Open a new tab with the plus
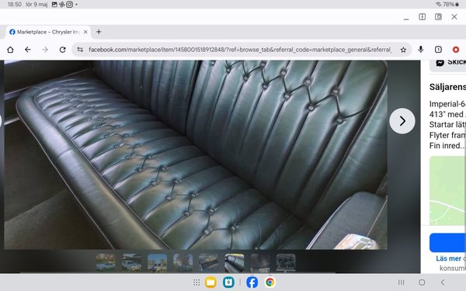 tap(99, 32)
